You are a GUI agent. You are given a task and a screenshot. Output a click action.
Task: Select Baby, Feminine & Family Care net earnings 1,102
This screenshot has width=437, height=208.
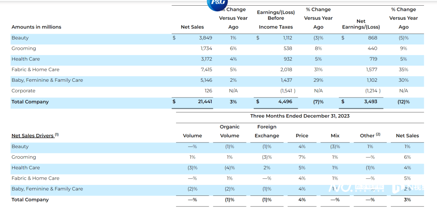[x=372, y=80]
